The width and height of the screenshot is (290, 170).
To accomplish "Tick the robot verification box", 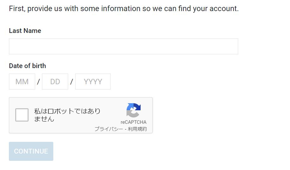I will (22, 115).
